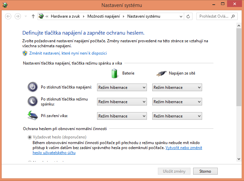Click the 'Při zavření víka:' label
This screenshot has height=181, width=244.
(x=54, y=116)
